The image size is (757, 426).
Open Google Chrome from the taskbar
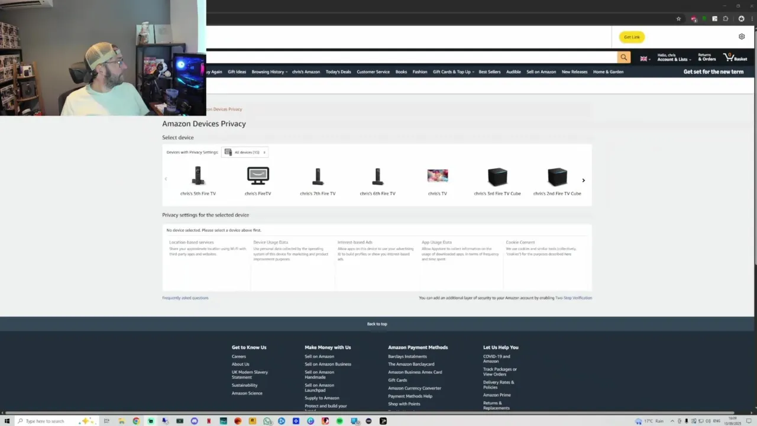[x=136, y=421]
